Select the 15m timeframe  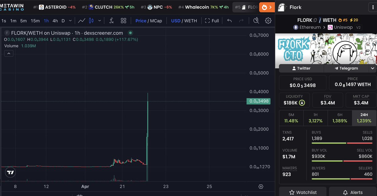35,21
